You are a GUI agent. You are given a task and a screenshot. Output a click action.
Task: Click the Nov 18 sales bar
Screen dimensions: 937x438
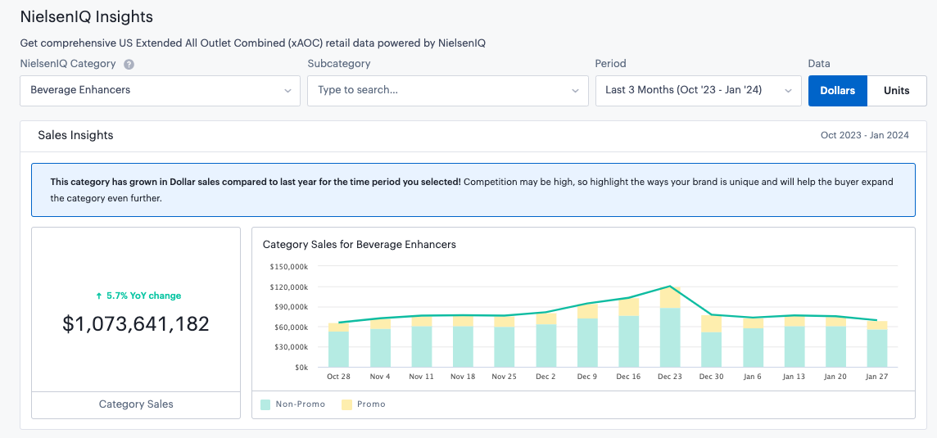click(x=463, y=341)
